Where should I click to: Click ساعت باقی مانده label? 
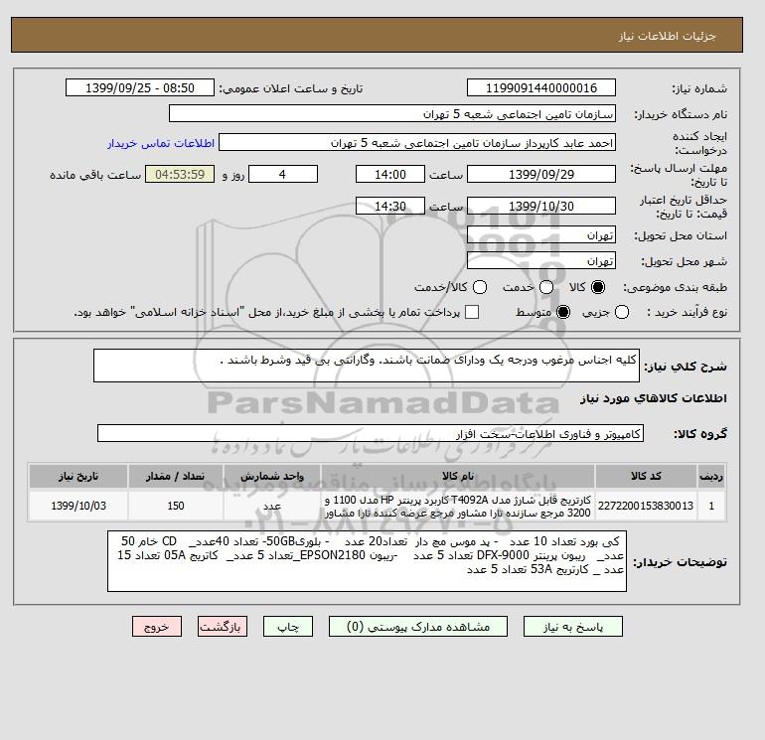click(95, 175)
